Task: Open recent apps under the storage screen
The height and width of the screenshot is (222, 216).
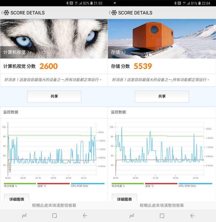Action: 132,215
